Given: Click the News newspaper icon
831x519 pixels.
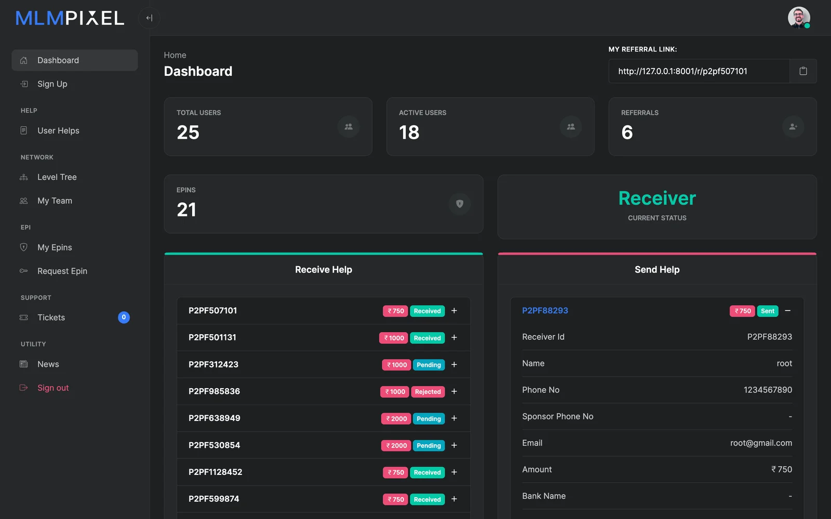Looking at the screenshot, I should point(23,364).
